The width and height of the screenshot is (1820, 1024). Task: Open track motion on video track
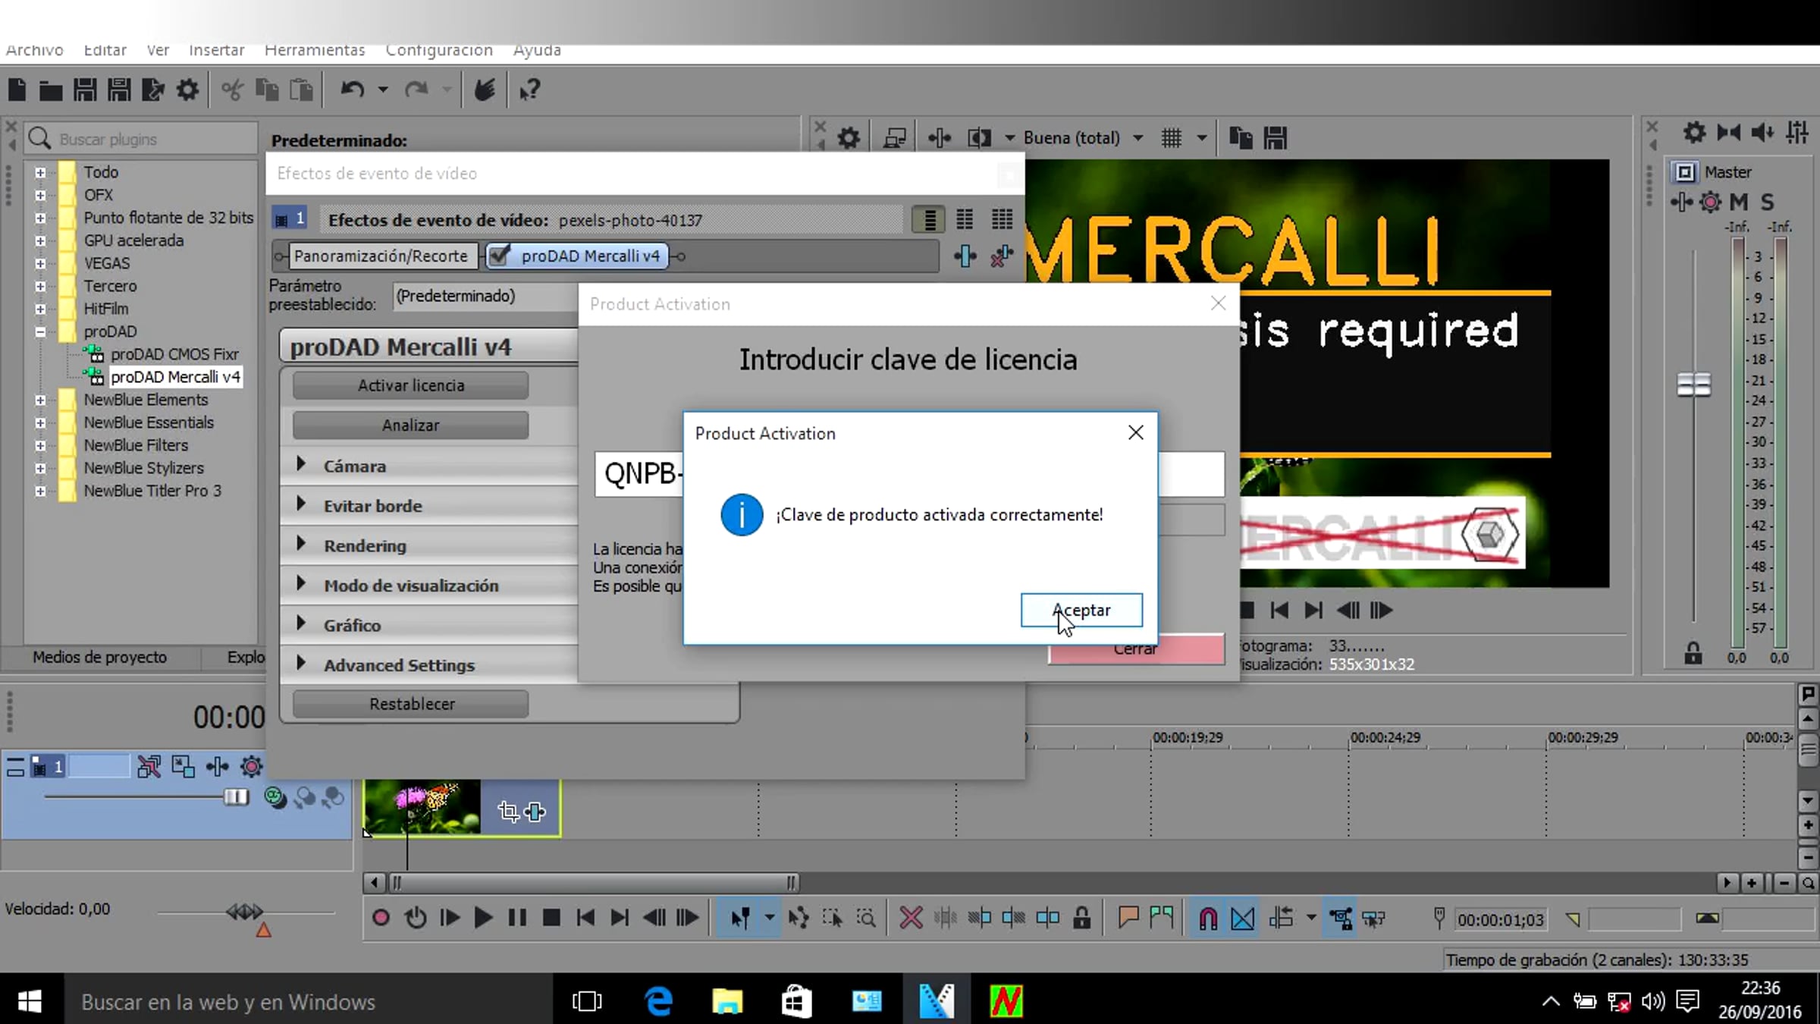point(183,767)
